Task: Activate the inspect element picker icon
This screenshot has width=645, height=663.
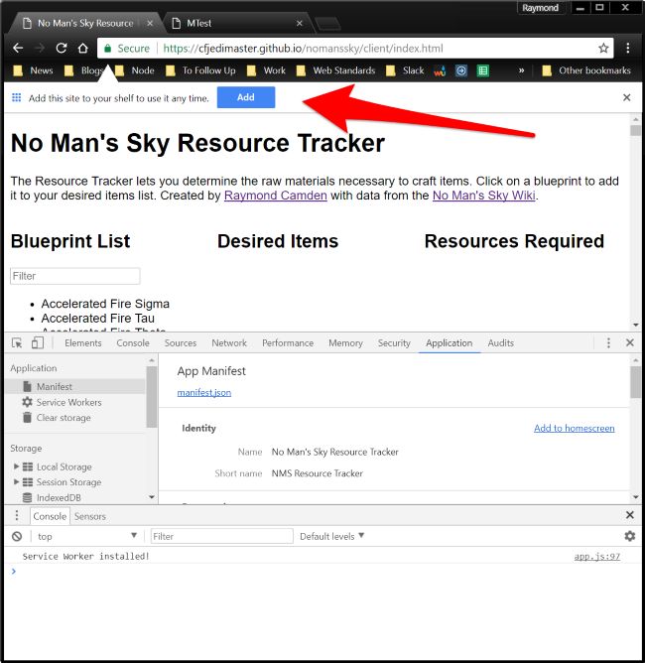Action: point(17,343)
